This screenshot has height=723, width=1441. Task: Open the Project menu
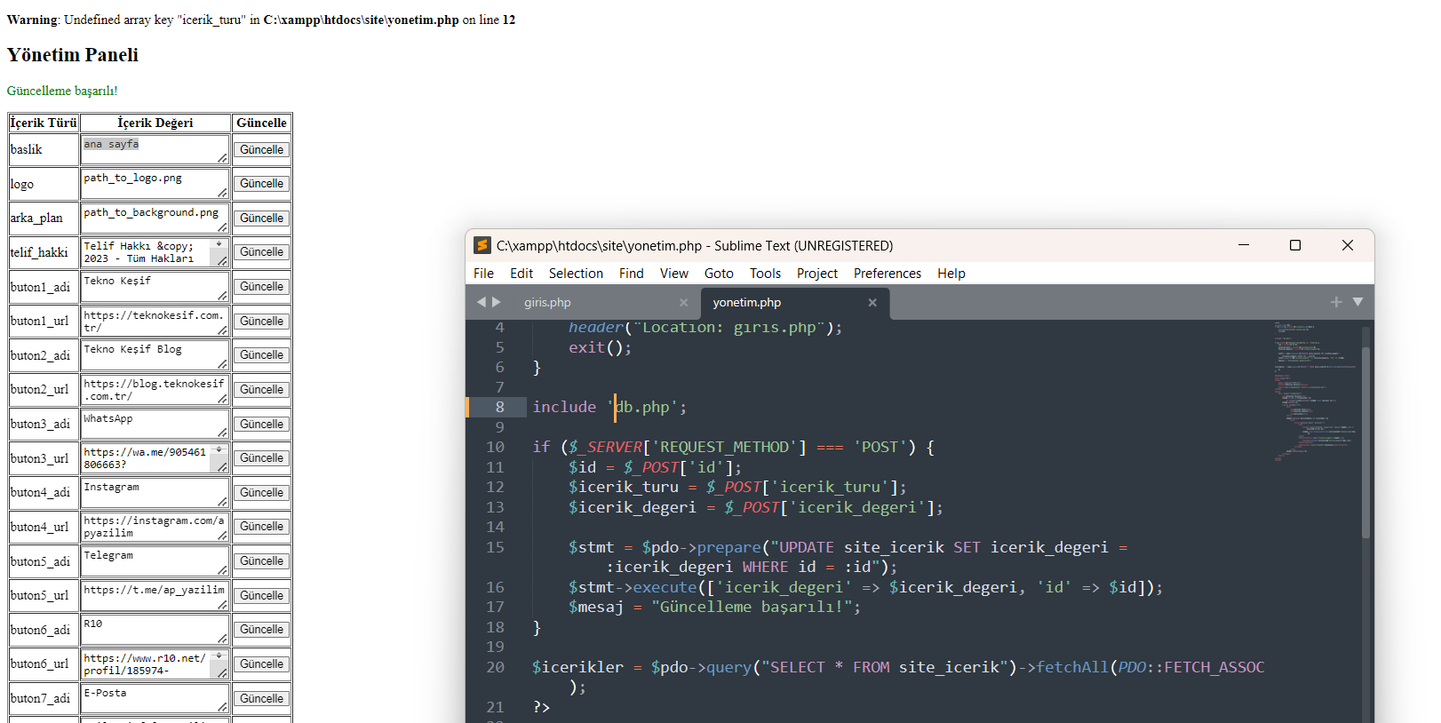[x=817, y=274]
